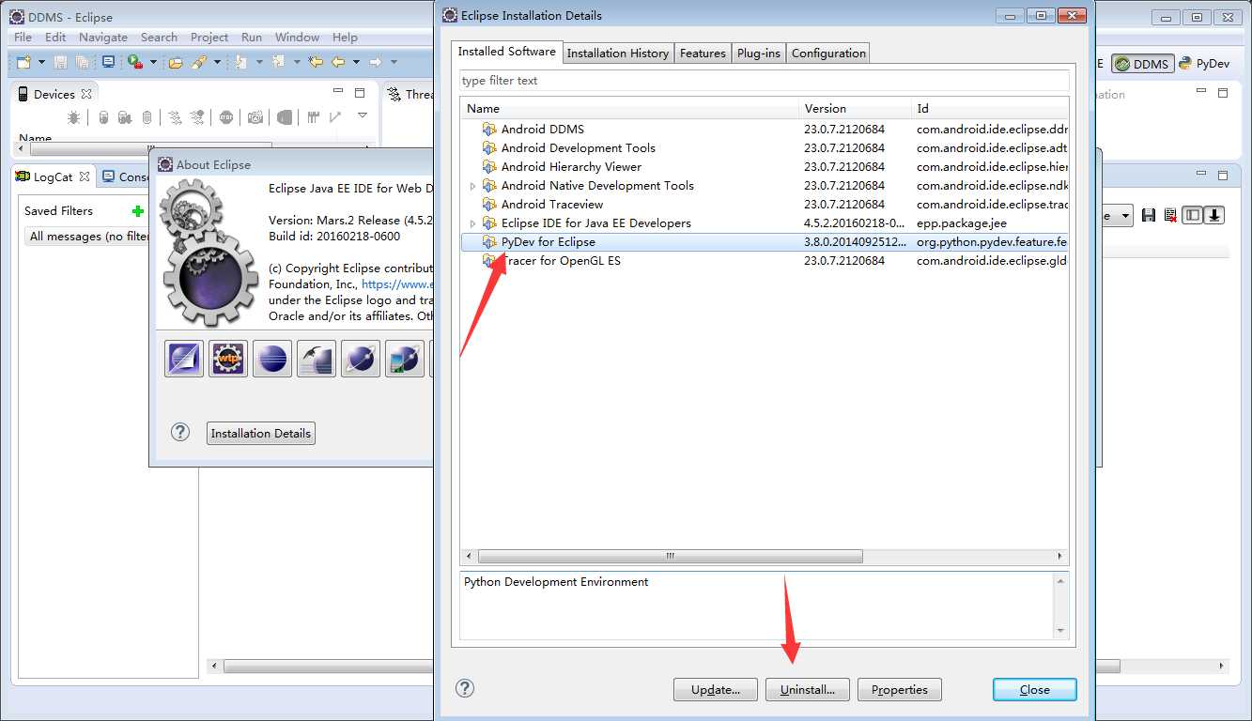The width and height of the screenshot is (1252, 721).
Task: Toggle the Scroll Lock arrow button in LogCat
Action: (1214, 216)
